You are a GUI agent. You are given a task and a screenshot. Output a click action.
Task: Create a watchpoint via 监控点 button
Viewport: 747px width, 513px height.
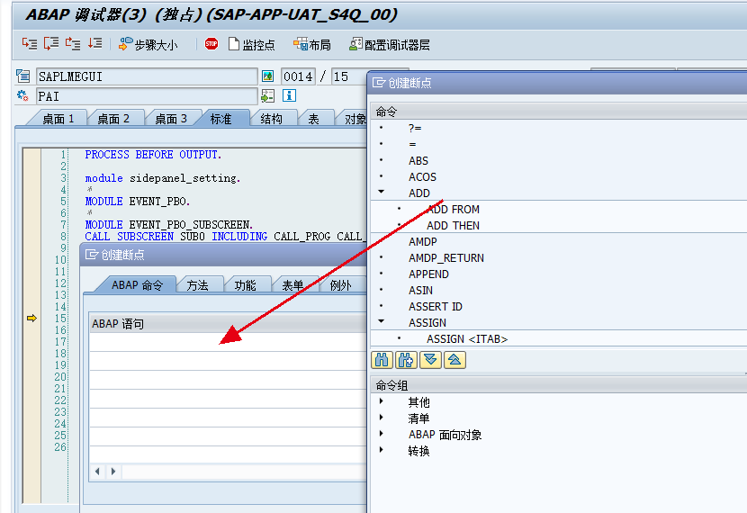click(x=251, y=44)
